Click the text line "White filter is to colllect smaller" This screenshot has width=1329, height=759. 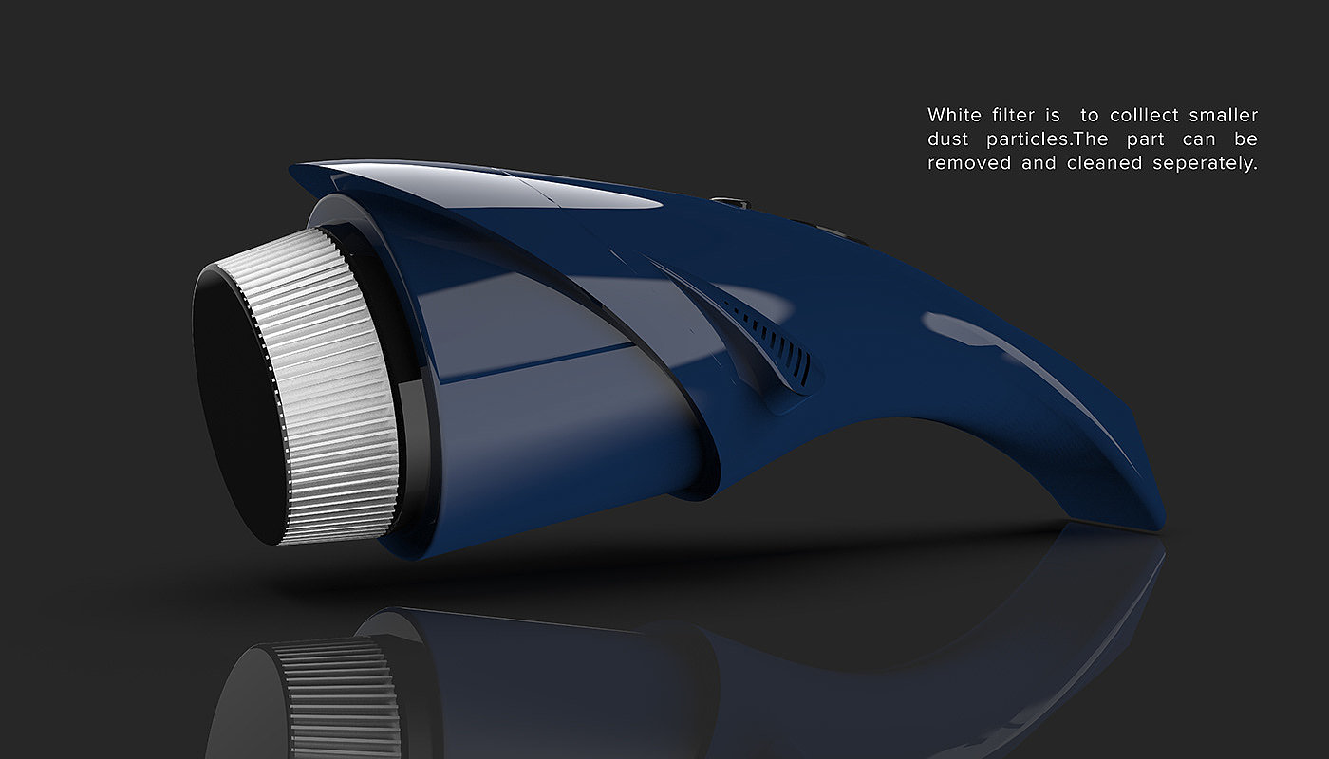click(x=1093, y=115)
